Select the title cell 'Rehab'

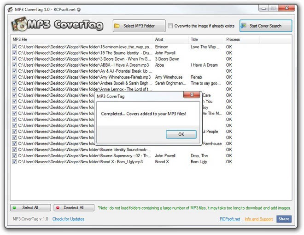click(x=196, y=77)
